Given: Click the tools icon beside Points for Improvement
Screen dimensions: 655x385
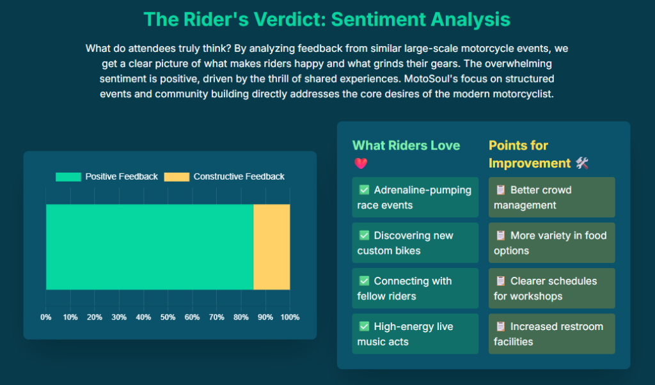Looking at the screenshot, I should 581,163.
